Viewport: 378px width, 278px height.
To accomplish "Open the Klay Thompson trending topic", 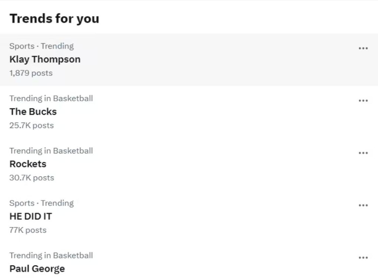I will [x=45, y=59].
